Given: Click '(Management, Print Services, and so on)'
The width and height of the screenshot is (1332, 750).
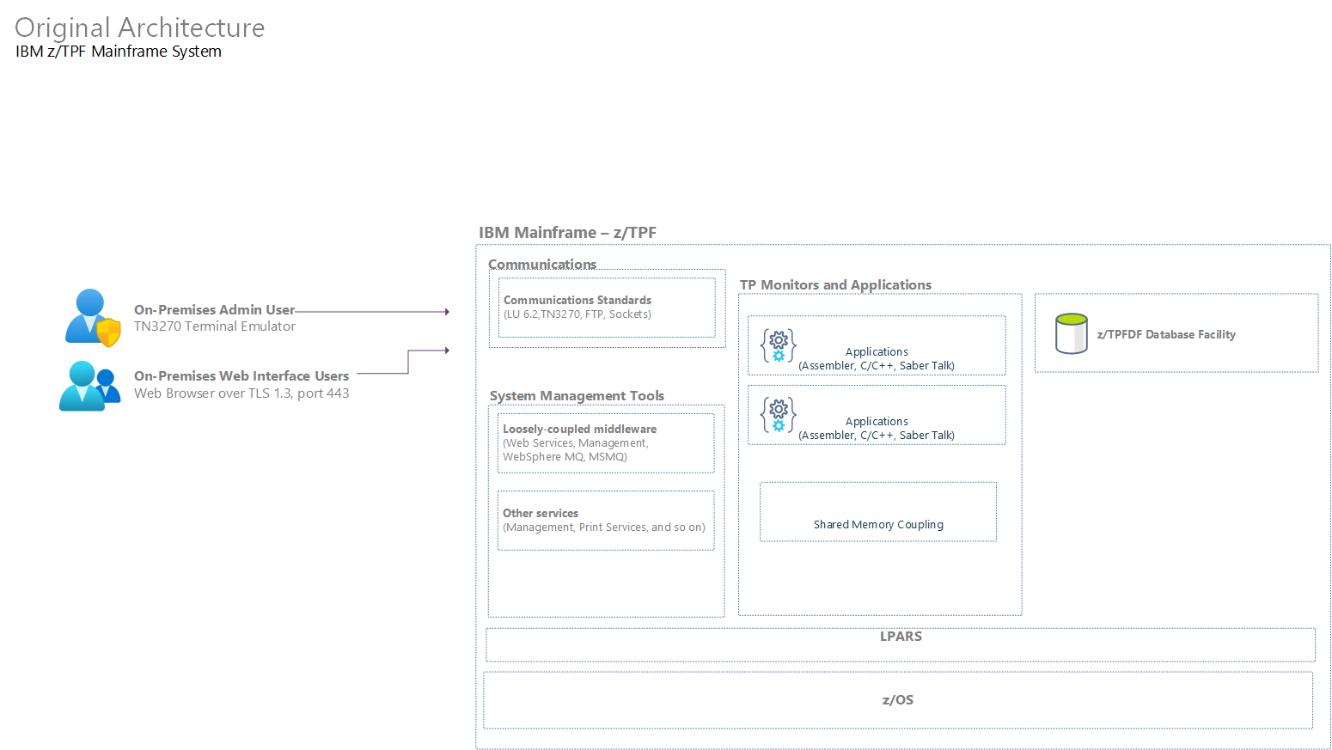Looking at the screenshot, I should click(604, 527).
